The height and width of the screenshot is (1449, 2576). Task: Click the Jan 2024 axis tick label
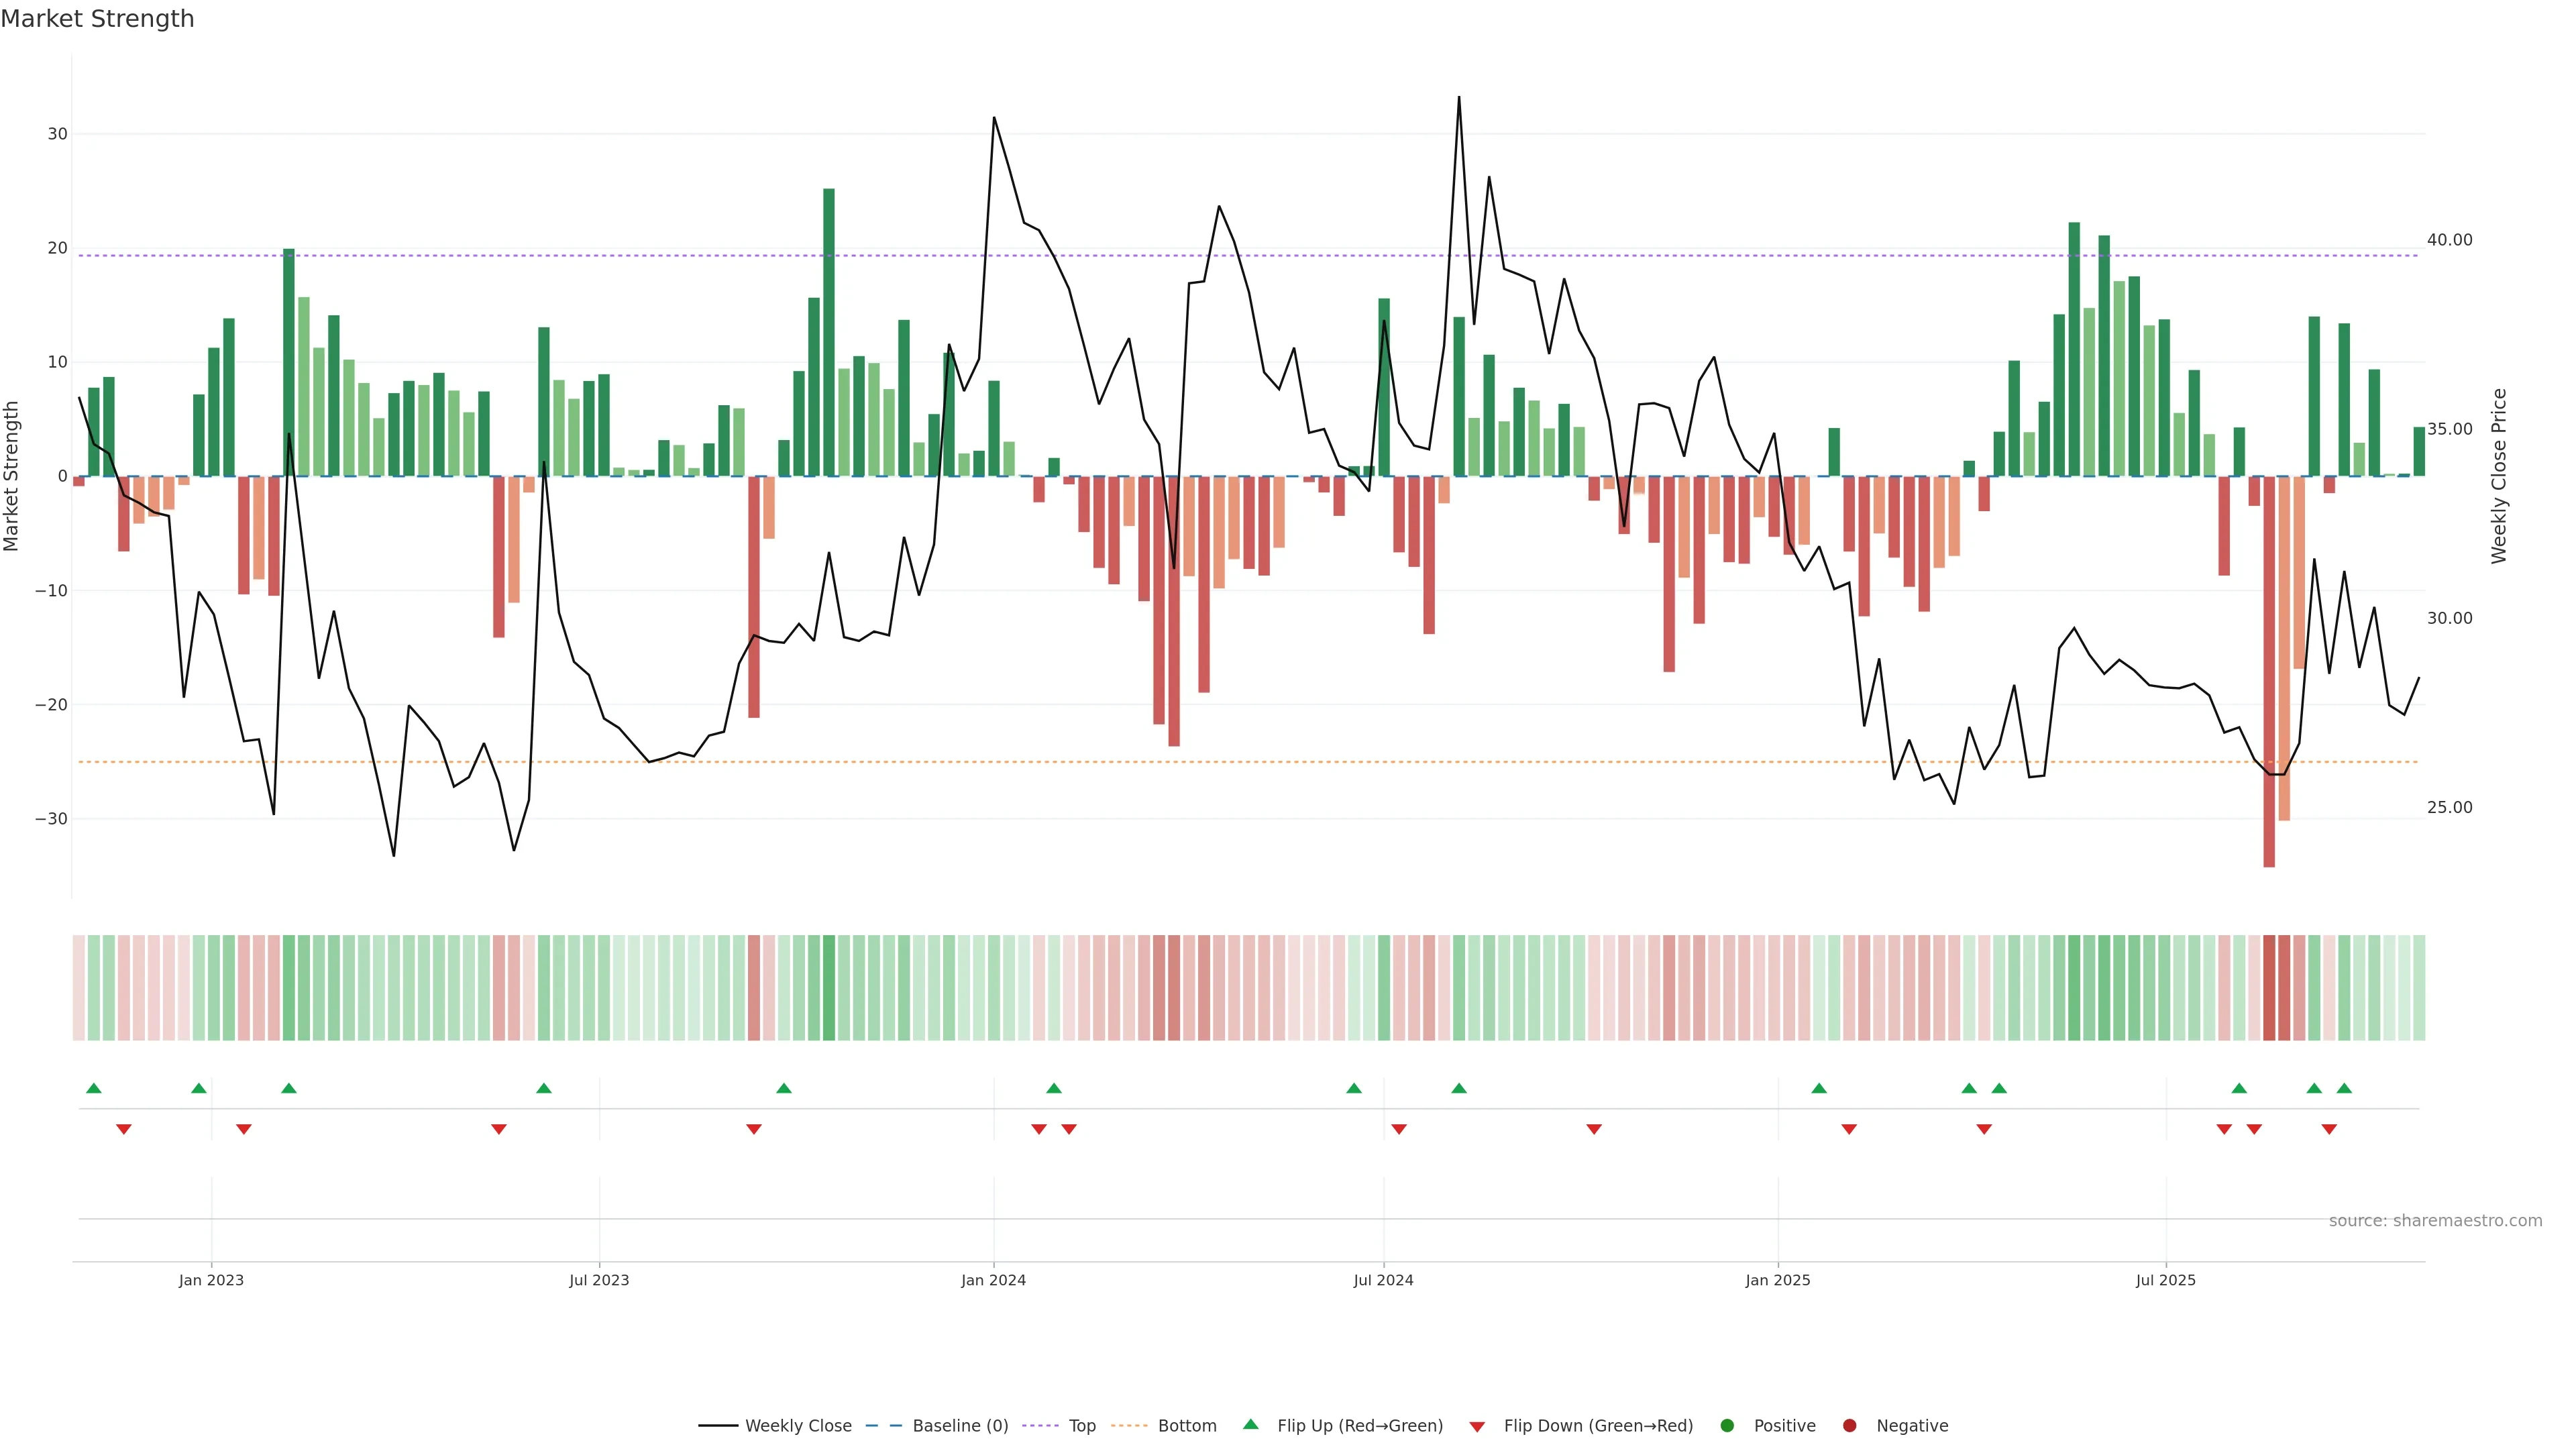(x=993, y=1280)
